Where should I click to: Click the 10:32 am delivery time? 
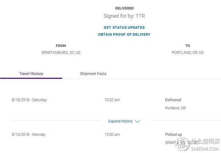(x=112, y=100)
